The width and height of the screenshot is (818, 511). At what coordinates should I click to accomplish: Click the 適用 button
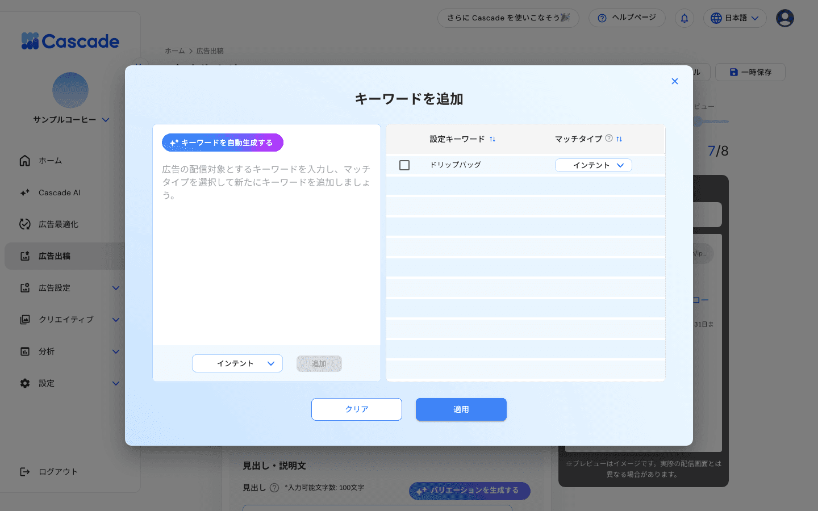[x=461, y=409]
